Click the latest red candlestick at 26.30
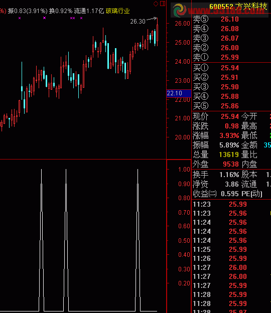 click(x=158, y=32)
